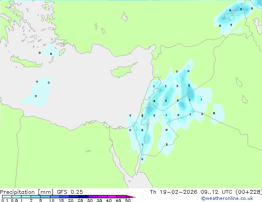Screen dimensions: 262x202
Task: Select the 35–40 mm legend color swatch
Action: pyautogui.click(x=102, y=197)
